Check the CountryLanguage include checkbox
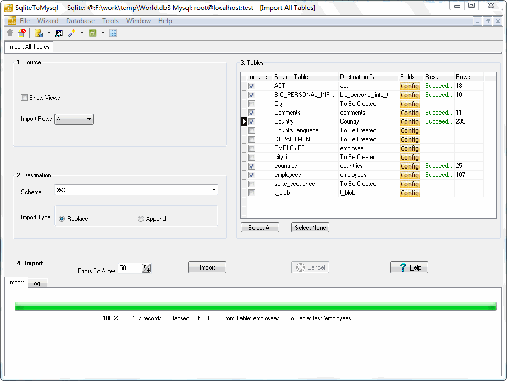Screen dimensions: 507x381 tap(251, 130)
